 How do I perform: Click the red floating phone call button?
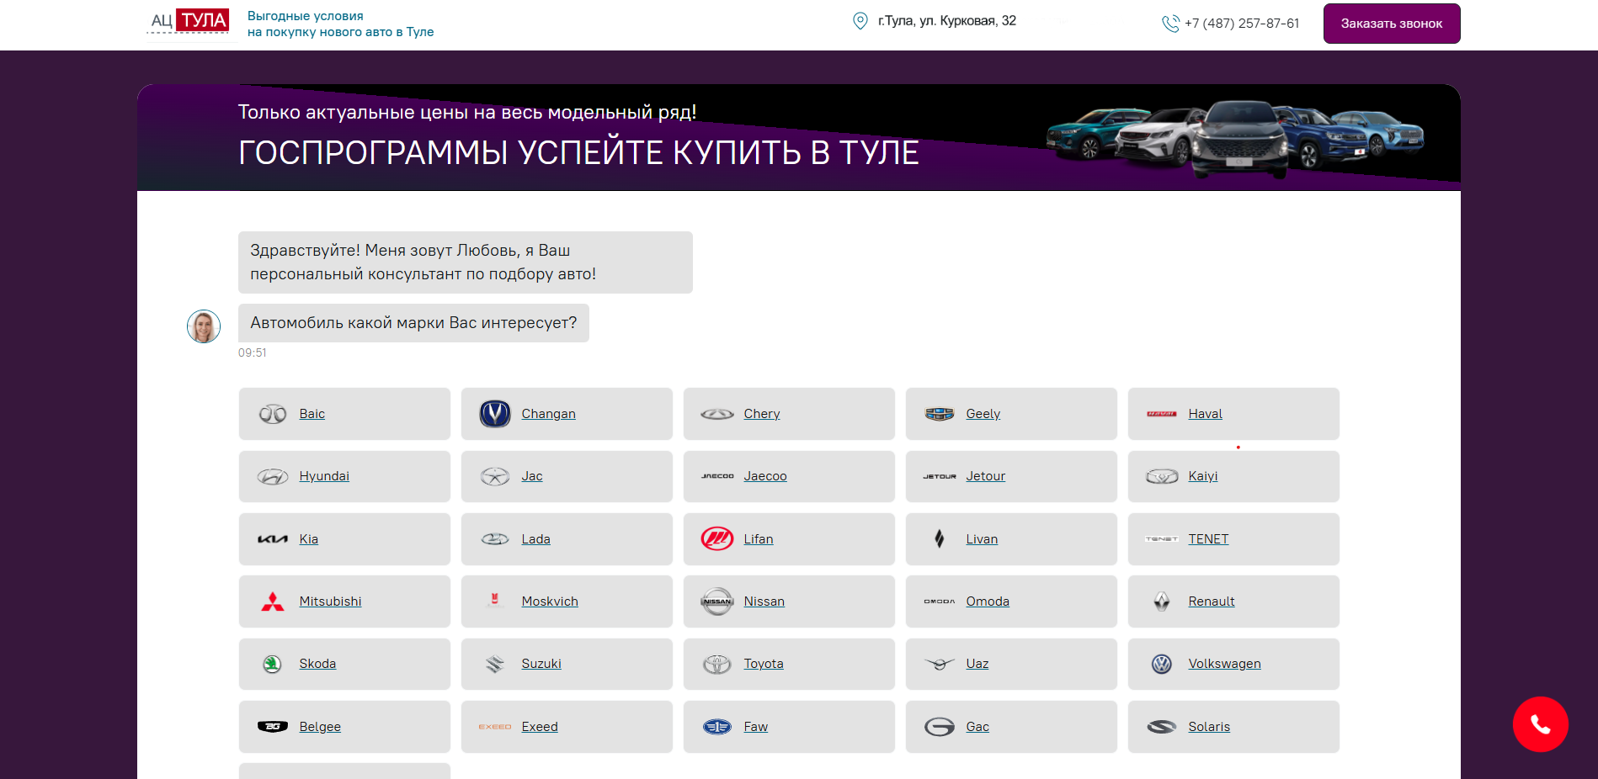click(1541, 724)
